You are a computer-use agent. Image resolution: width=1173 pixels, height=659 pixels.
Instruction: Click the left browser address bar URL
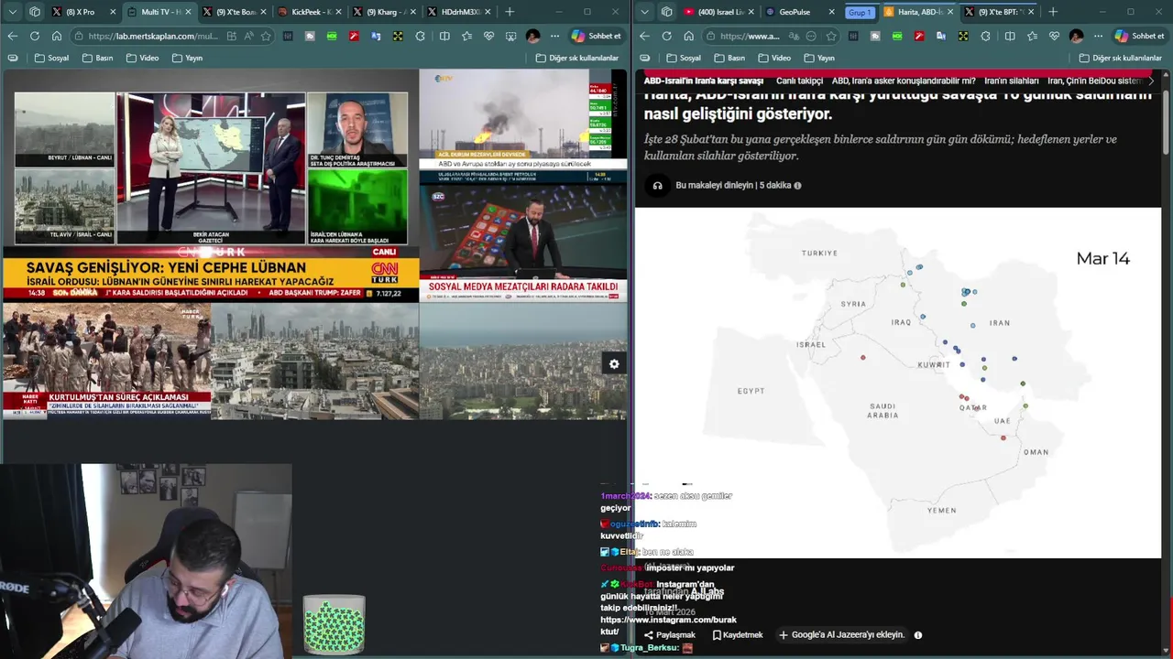(153, 36)
